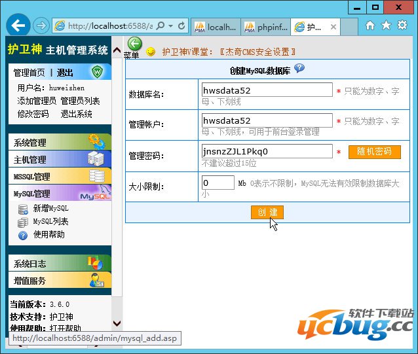Click the orange 创建 button
The image size is (418, 354).
(x=267, y=212)
